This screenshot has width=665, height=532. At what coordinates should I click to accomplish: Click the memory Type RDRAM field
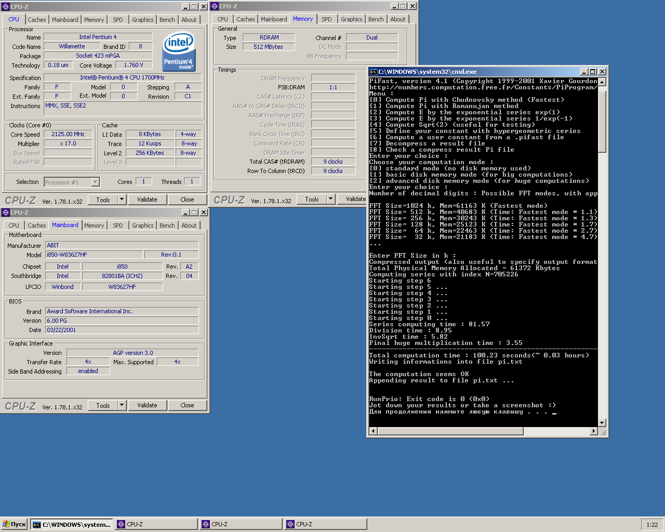269,37
